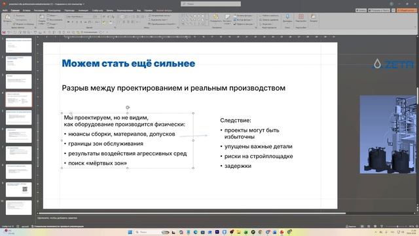Switch to the Формат фигуры ribbon tab
This screenshot has height=236, width=419.
tap(164, 10)
